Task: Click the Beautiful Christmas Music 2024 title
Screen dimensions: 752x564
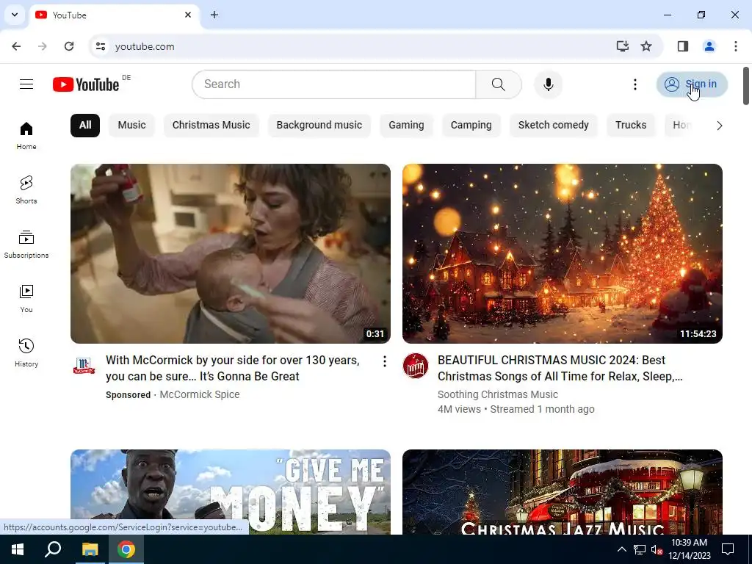Action: coord(560,369)
